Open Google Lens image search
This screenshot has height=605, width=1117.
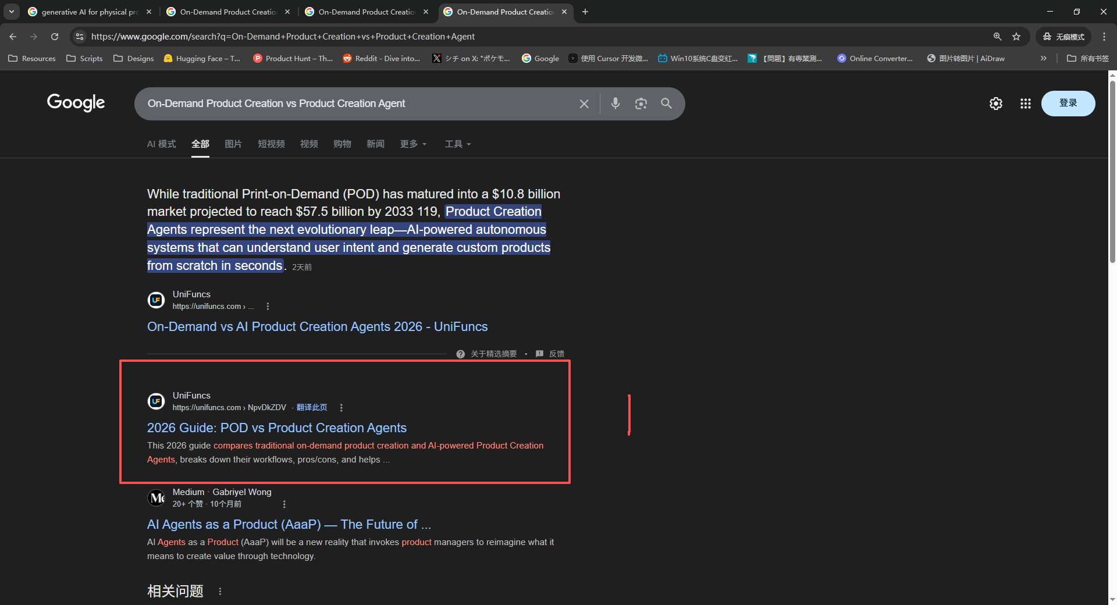pos(641,104)
